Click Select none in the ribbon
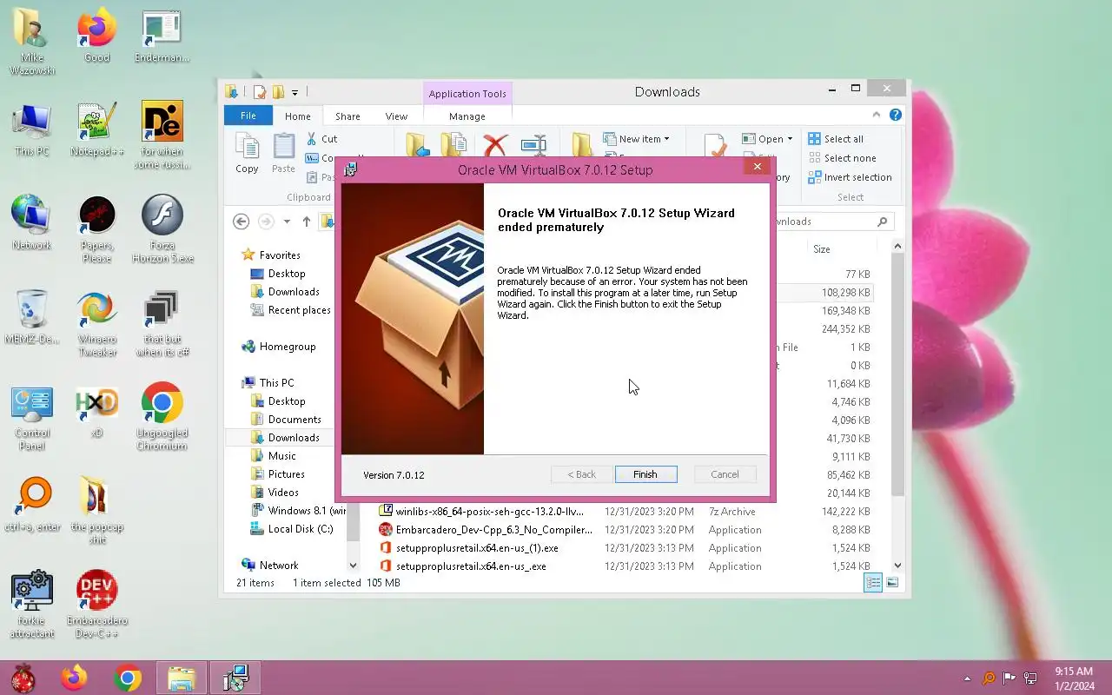1112x695 pixels. [842, 158]
